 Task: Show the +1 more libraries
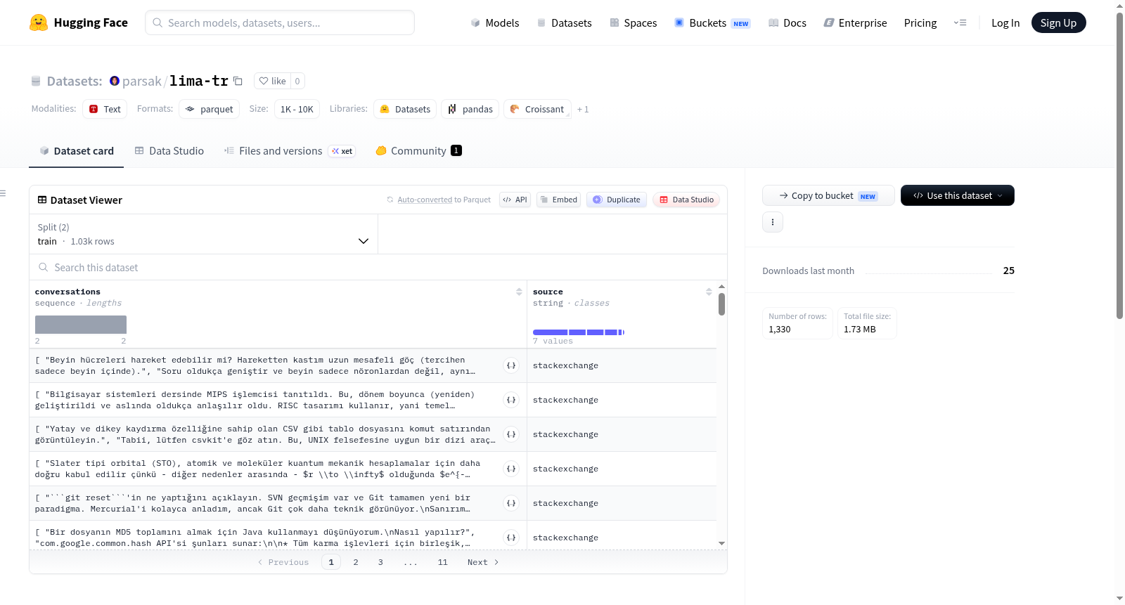[x=583, y=109]
